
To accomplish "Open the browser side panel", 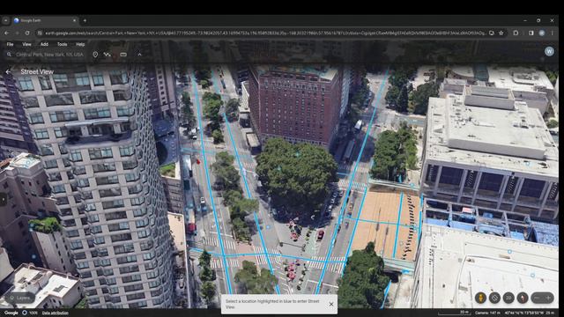I will coord(531,33).
